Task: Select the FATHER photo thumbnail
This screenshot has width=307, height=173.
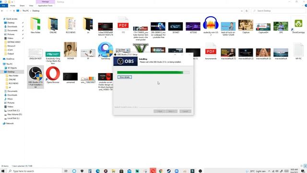Action: click(x=71, y=49)
